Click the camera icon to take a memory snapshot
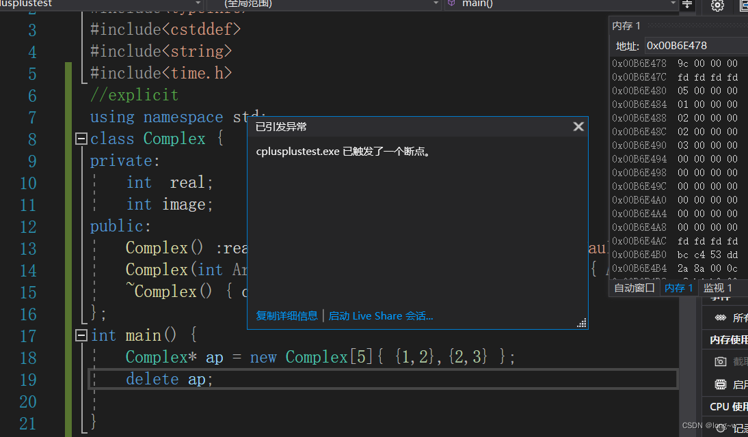The image size is (748, 437). (720, 361)
